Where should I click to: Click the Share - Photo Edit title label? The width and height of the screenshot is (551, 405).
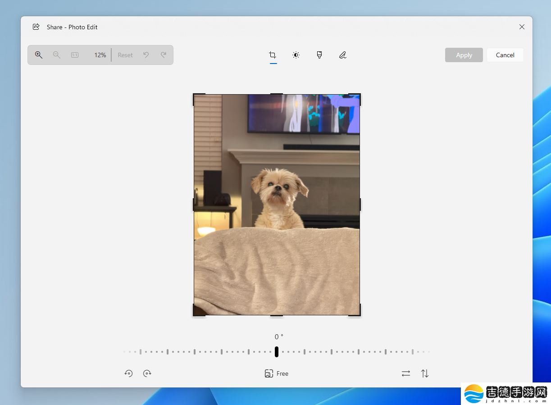click(x=72, y=27)
